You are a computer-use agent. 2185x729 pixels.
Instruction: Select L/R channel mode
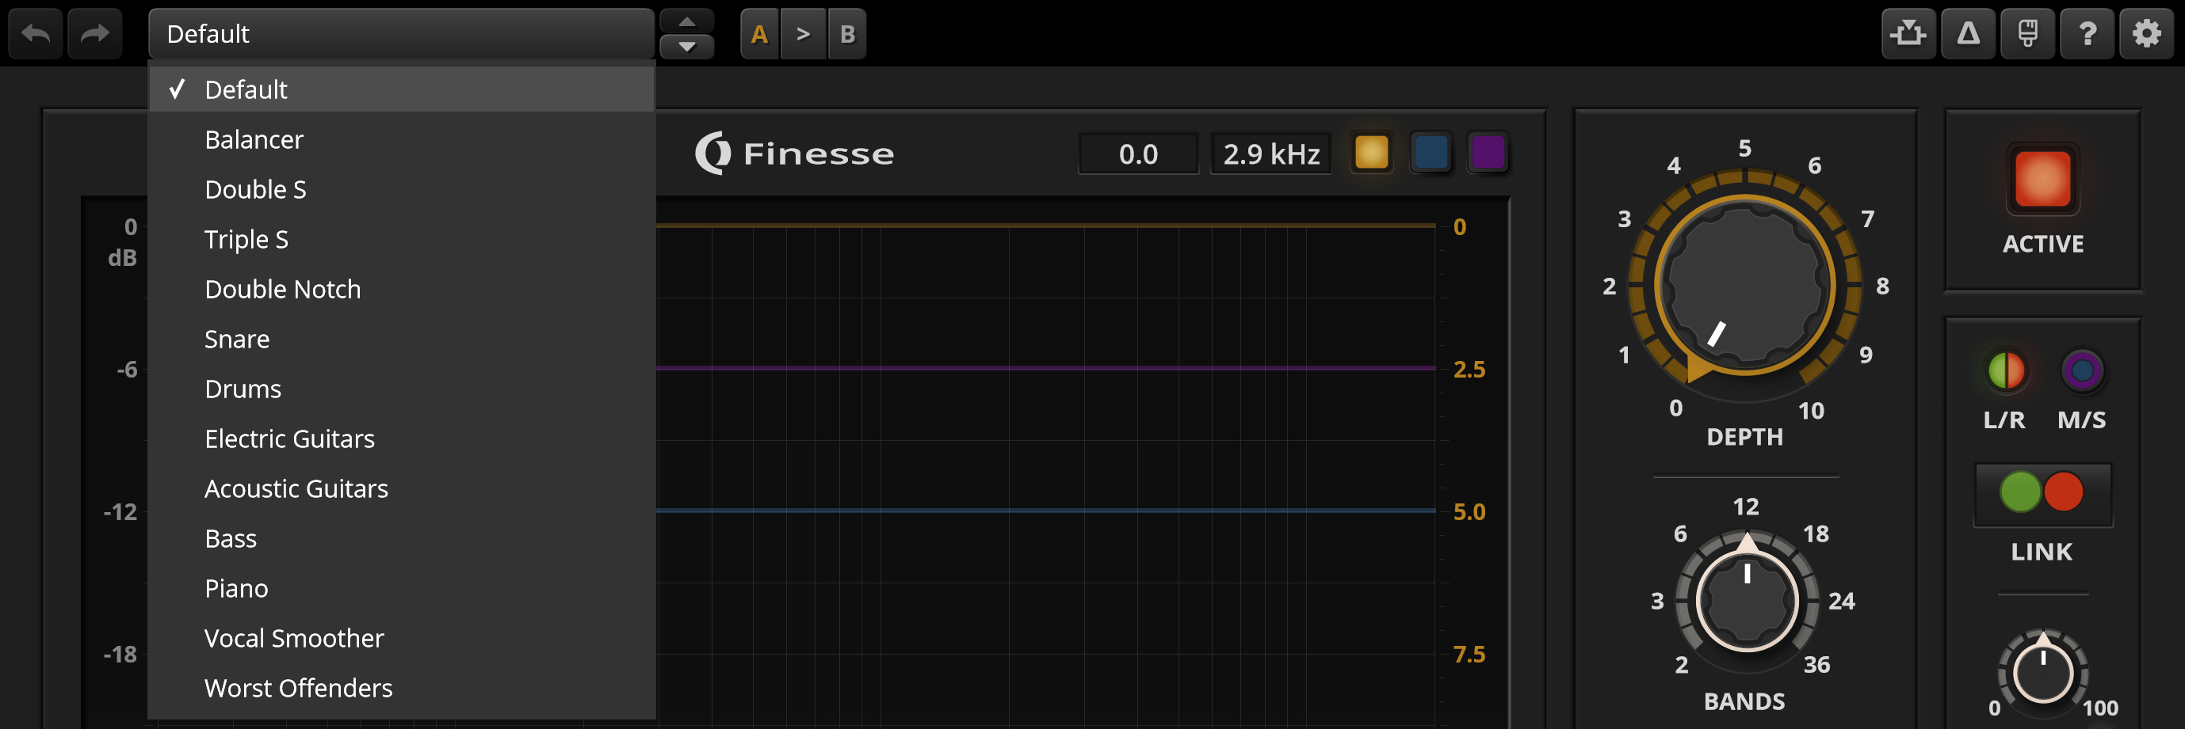pos(2005,371)
